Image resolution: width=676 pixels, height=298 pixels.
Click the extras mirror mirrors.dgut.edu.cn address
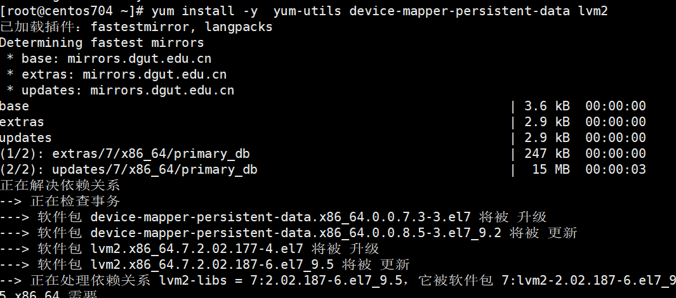coord(154,75)
